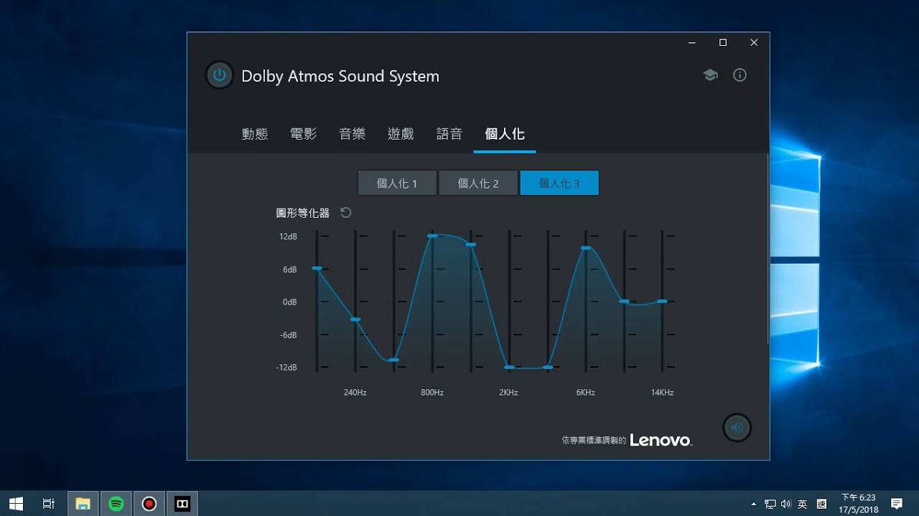
Task: Click the 240Hz EQ slider handle
Action: (x=355, y=319)
